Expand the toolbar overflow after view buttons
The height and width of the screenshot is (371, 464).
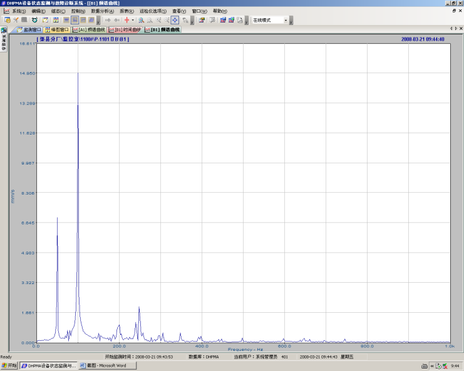point(98,21)
